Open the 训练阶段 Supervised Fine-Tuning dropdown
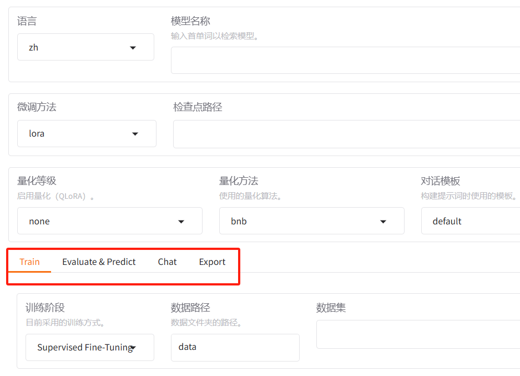Screen dimensions: 520x376 (x=90, y=348)
